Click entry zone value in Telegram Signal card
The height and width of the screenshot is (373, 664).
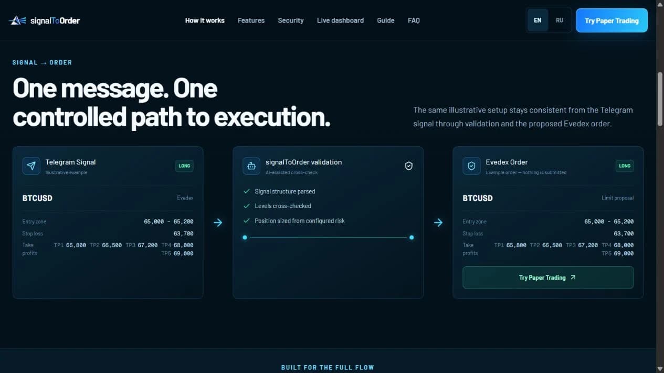[168, 222]
